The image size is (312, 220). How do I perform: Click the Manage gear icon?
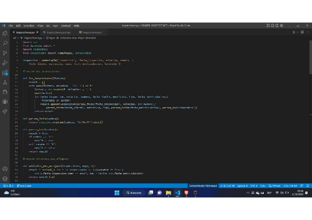click(x=5, y=179)
